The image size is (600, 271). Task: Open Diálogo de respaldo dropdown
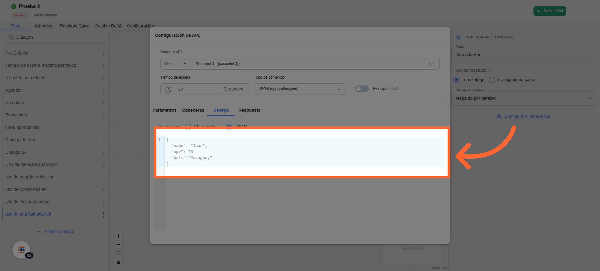(x=523, y=98)
